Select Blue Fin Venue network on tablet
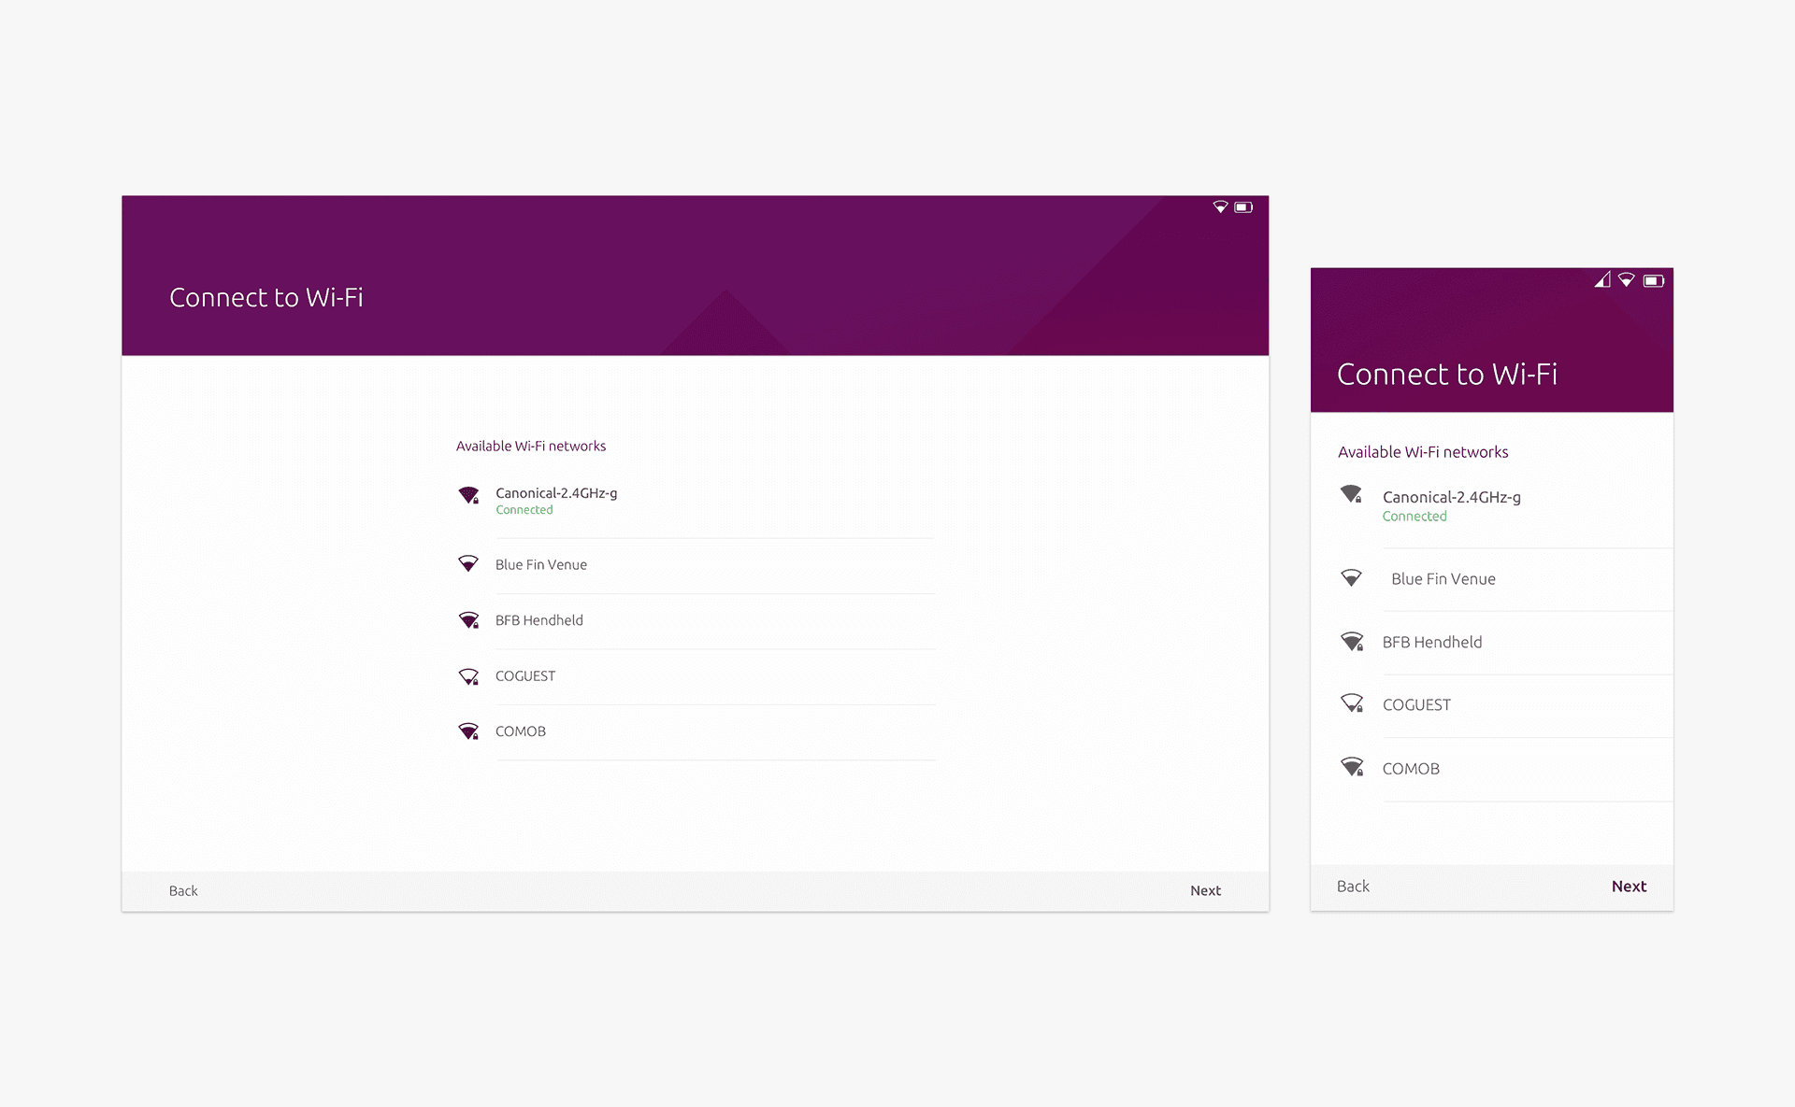The height and width of the screenshot is (1107, 1795). pyautogui.click(x=541, y=565)
